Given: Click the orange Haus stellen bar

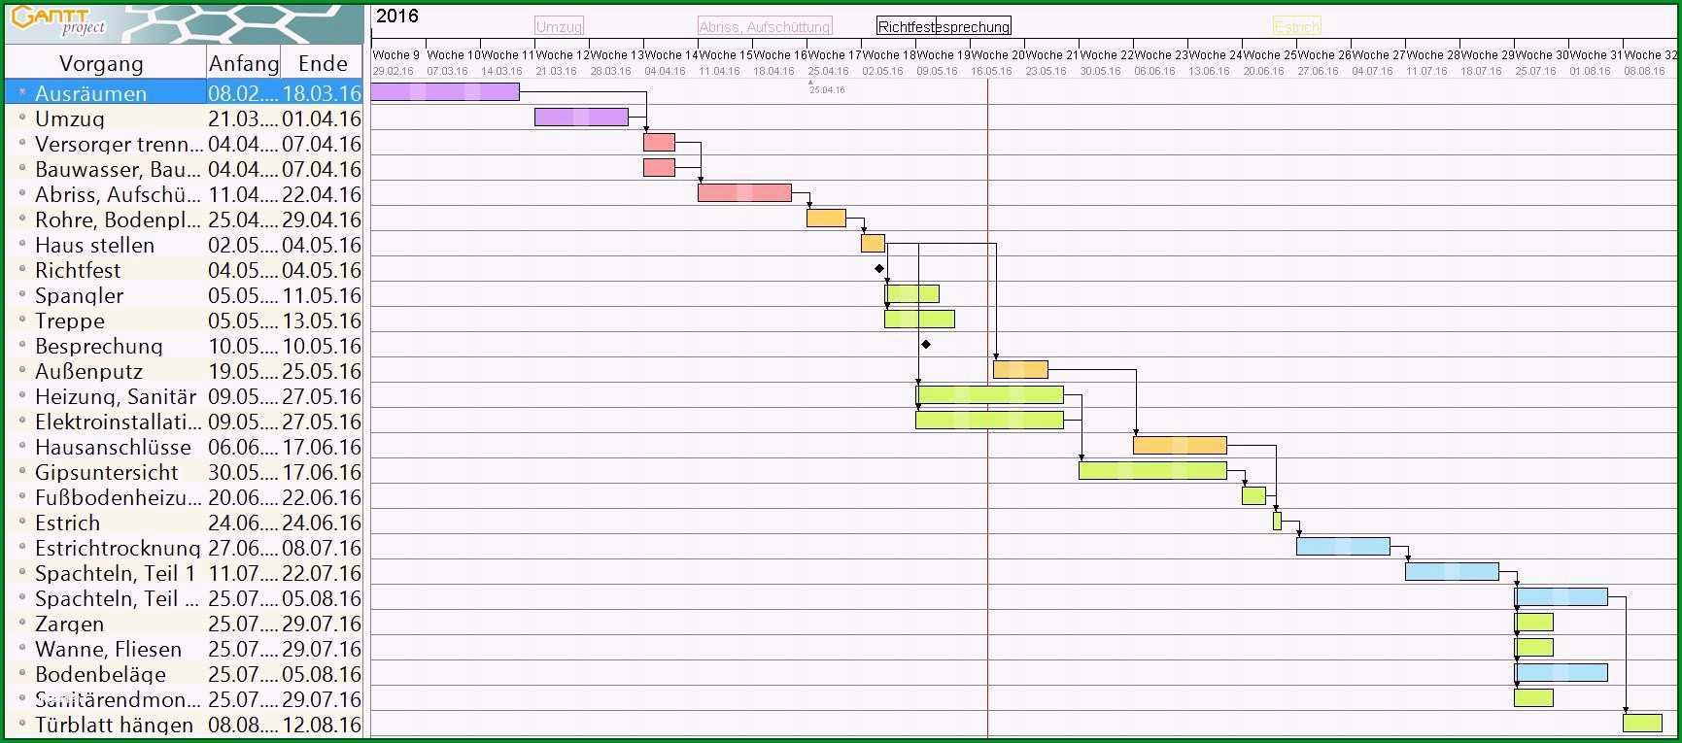Looking at the screenshot, I should click(873, 244).
